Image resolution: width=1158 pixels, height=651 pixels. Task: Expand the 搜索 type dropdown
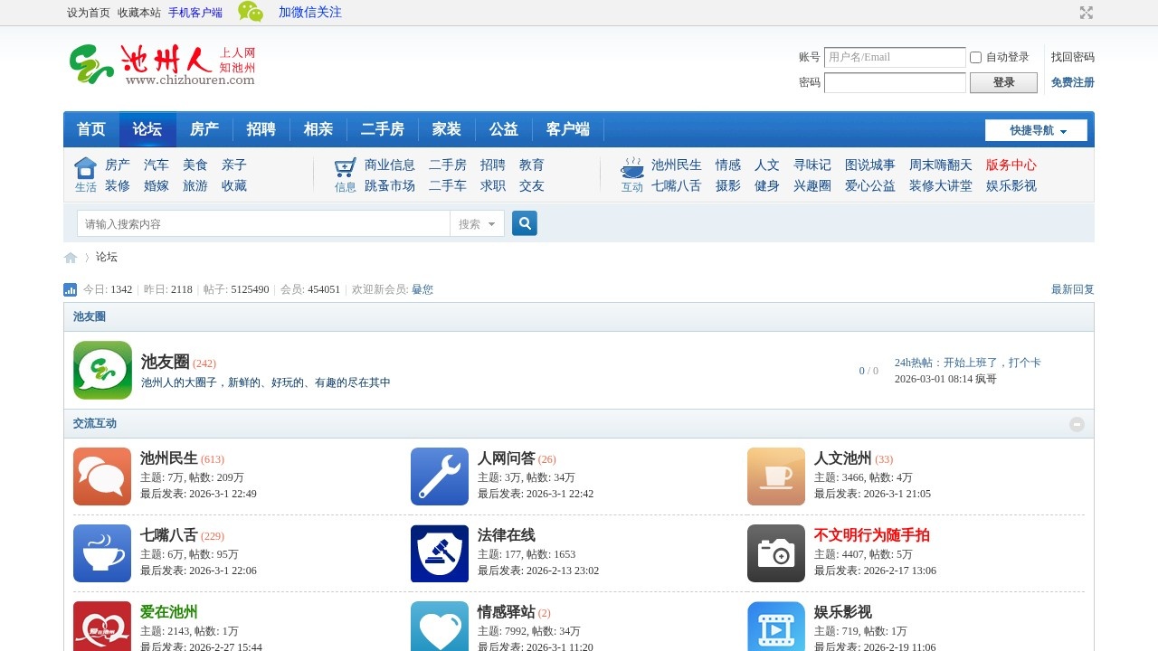[477, 224]
